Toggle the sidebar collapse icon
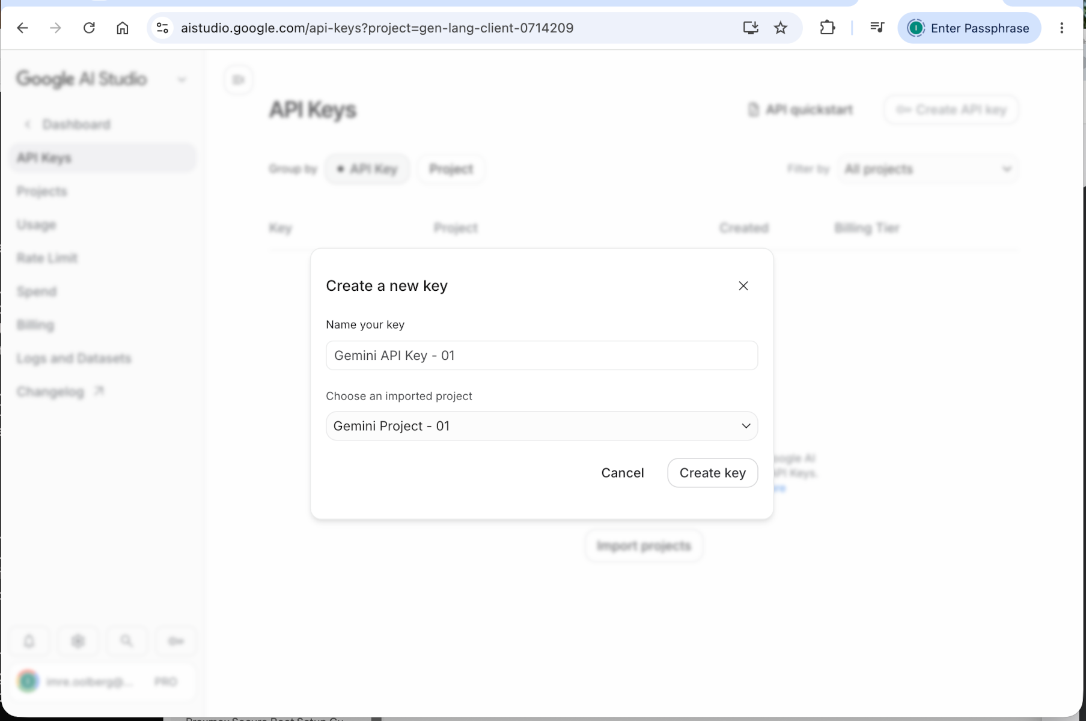 239,79
